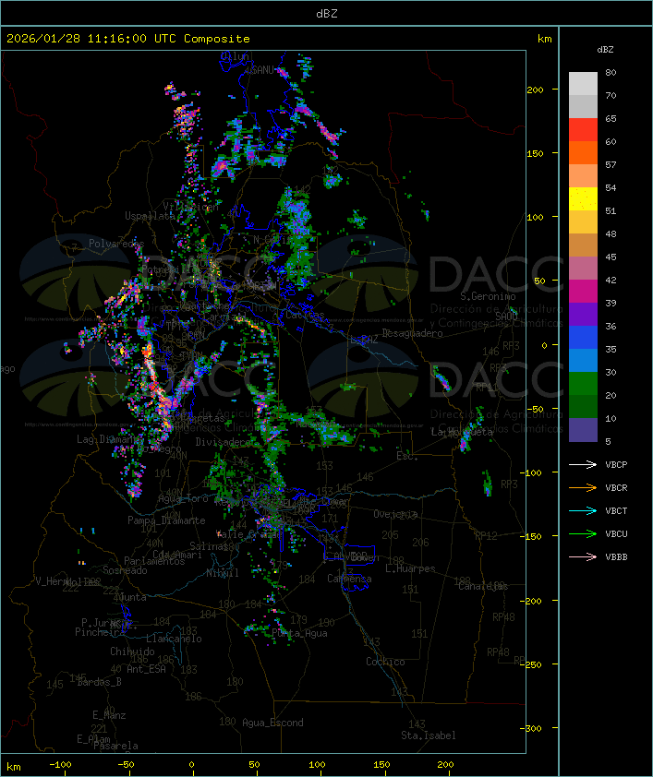Click the Sta.Isabel map label

click(x=428, y=735)
